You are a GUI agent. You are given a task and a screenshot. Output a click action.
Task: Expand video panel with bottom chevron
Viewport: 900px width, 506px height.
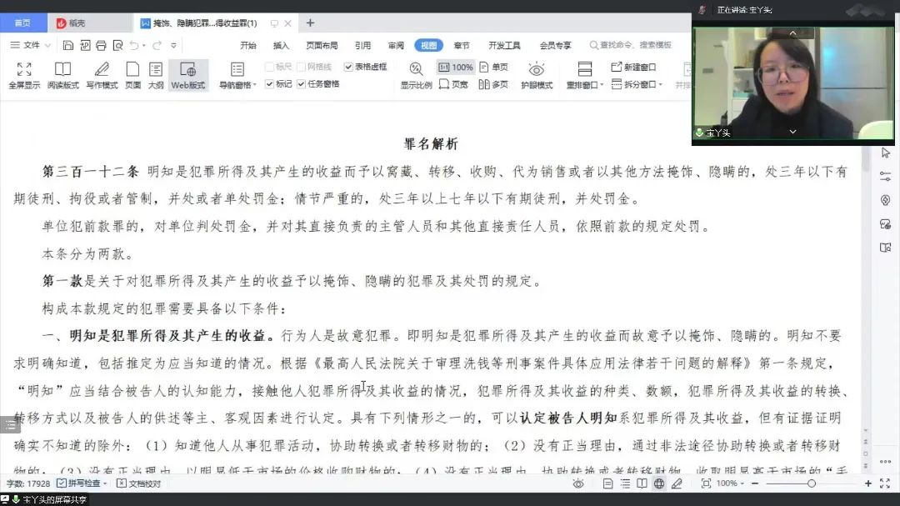tap(792, 132)
